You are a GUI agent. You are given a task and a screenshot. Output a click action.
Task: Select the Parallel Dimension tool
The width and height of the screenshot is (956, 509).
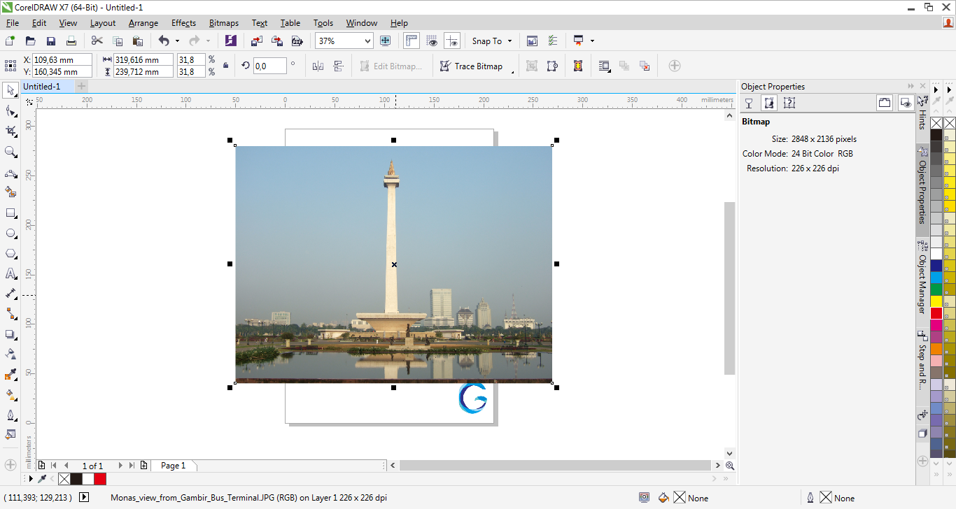coord(10,294)
